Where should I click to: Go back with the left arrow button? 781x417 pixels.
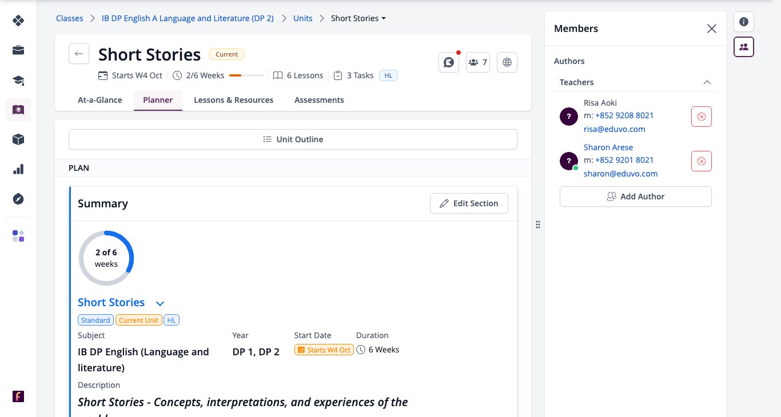tap(79, 54)
